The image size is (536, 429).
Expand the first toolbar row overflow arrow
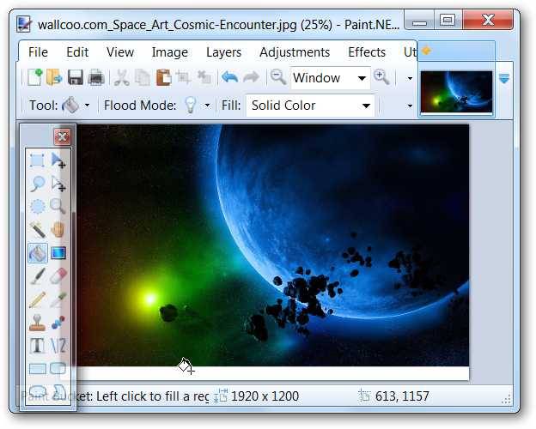[410, 79]
